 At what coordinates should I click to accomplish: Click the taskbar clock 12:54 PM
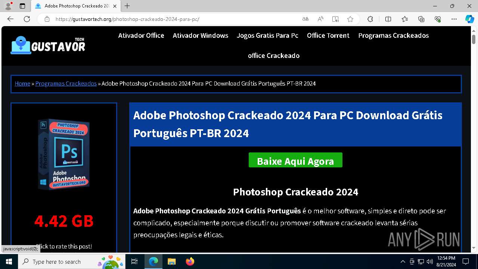446,262
